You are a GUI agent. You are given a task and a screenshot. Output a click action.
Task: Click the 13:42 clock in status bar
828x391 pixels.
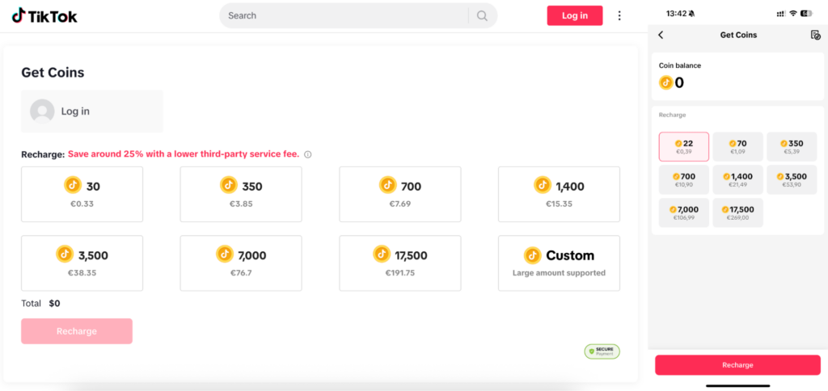point(676,13)
